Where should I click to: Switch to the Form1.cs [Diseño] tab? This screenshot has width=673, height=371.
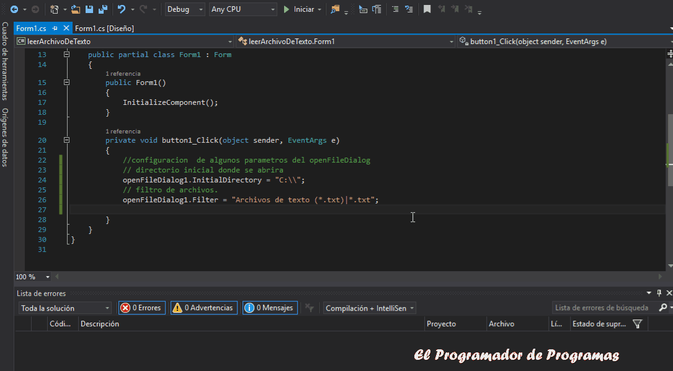pyautogui.click(x=104, y=28)
